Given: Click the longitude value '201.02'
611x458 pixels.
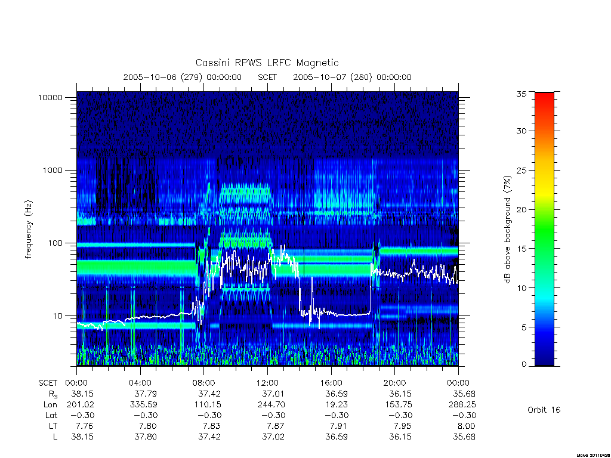Looking at the screenshot, I should 81,405.
